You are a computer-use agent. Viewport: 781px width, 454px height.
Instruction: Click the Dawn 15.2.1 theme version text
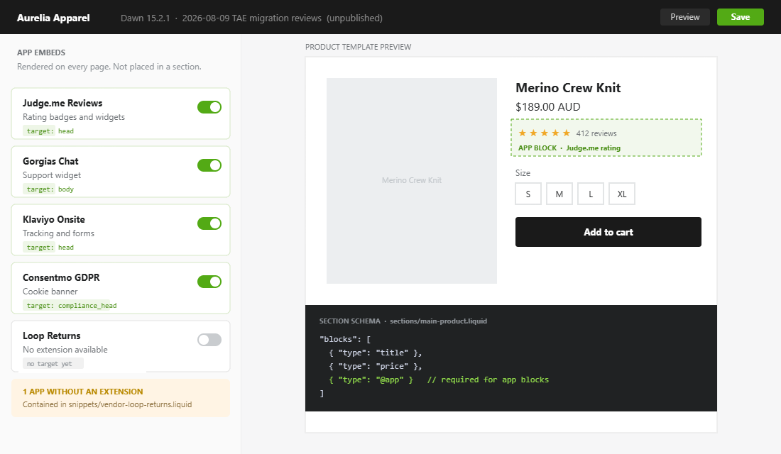(x=145, y=18)
